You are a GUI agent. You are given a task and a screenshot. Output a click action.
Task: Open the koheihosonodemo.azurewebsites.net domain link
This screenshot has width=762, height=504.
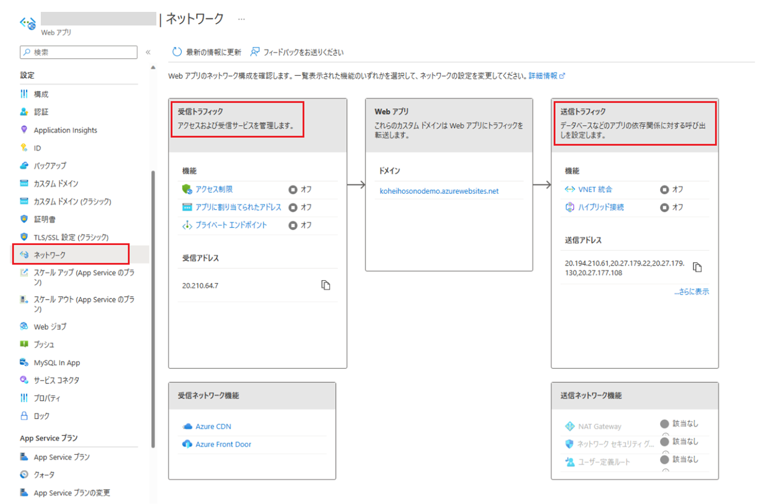click(x=439, y=191)
